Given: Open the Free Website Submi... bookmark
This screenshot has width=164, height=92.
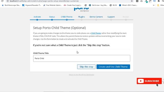Looking at the screenshot, I should tap(52, 5).
